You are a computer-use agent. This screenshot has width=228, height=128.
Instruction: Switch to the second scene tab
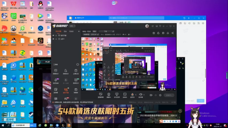(65, 31)
